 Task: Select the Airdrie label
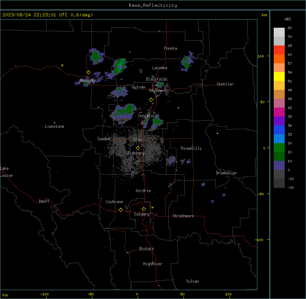click(x=143, y=191)
